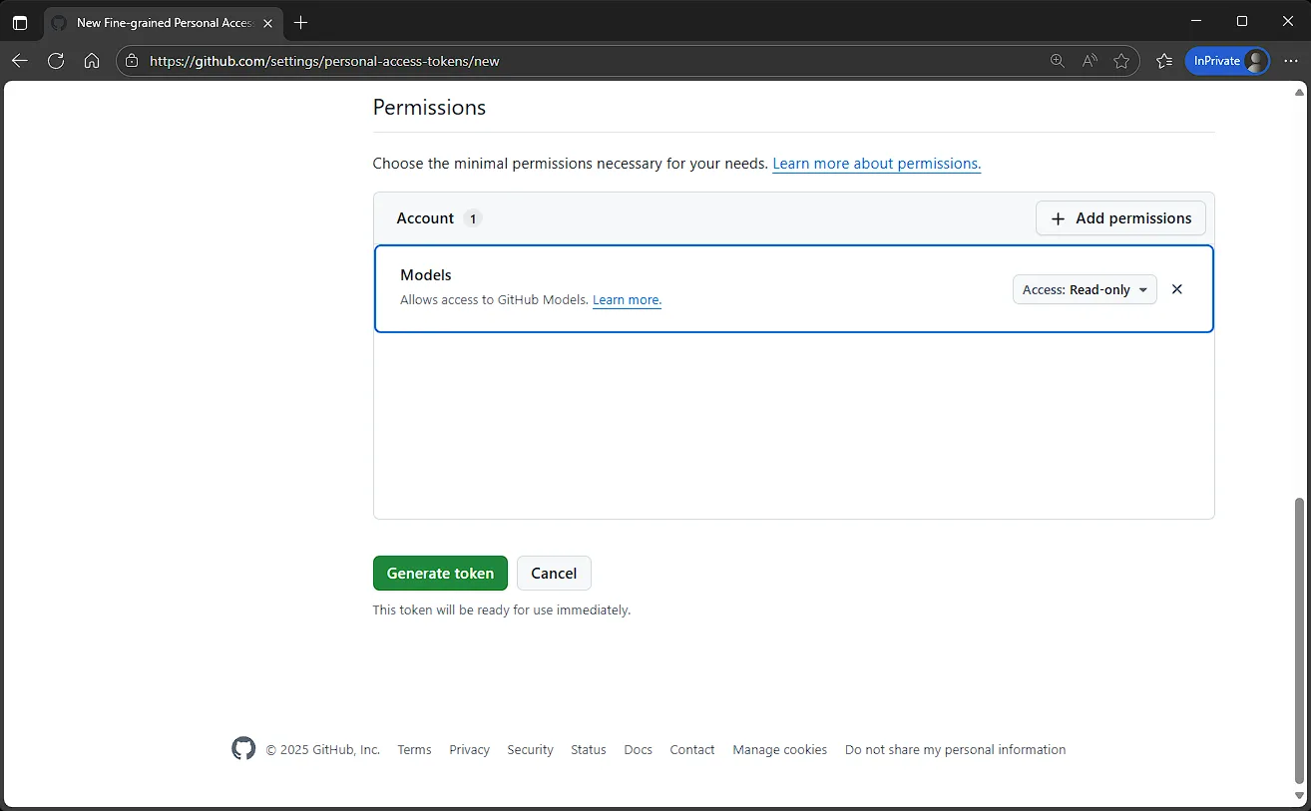Click the GitHub logo in the footer
The image size is (1311, 811).
[243, 749]
